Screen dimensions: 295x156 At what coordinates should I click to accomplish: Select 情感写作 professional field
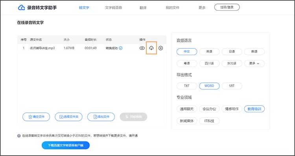232,109
